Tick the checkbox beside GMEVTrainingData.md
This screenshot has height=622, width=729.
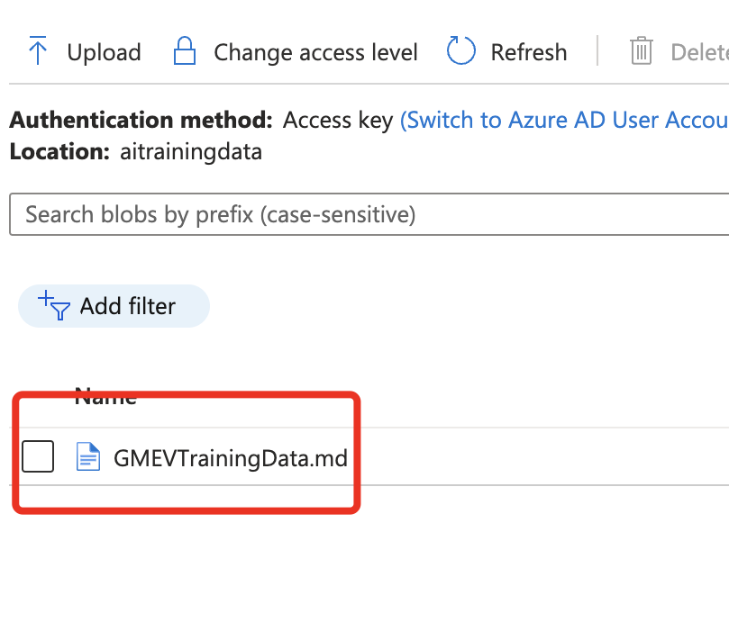(38, 456)
